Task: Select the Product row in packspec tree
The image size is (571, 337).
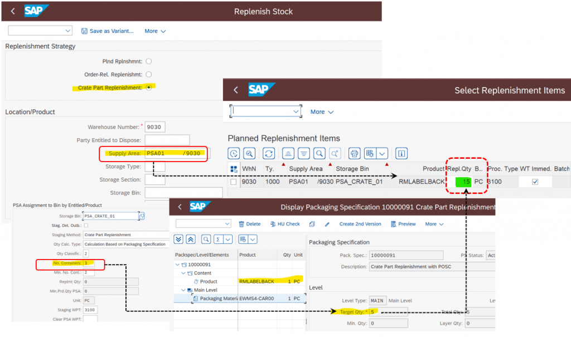Action: pos(239,281)
